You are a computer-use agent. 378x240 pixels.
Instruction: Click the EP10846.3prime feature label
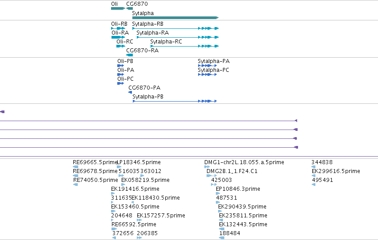(238, 189)
